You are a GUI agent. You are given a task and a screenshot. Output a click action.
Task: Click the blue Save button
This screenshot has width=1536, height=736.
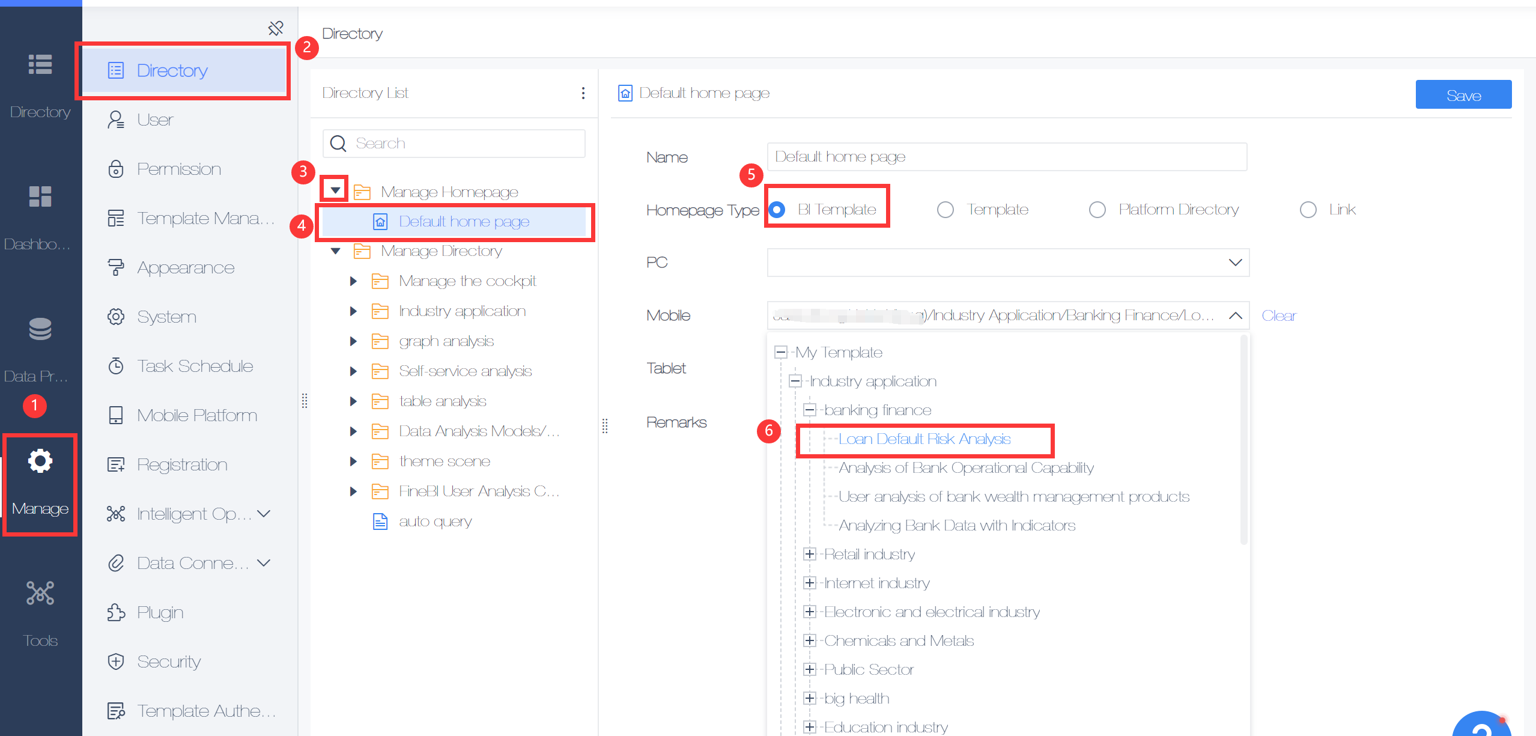tap(1463, 95)
